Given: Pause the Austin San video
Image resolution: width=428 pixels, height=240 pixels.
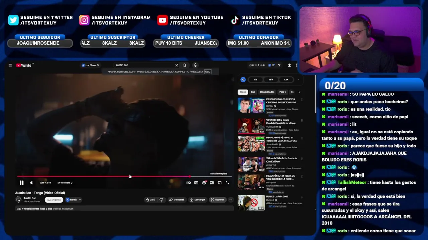Looking at the screenshot, I should coord(22,183).
